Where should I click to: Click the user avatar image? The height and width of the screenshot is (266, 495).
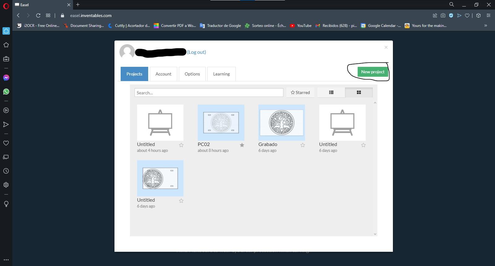pyautogui.click(x=127, y=52)
